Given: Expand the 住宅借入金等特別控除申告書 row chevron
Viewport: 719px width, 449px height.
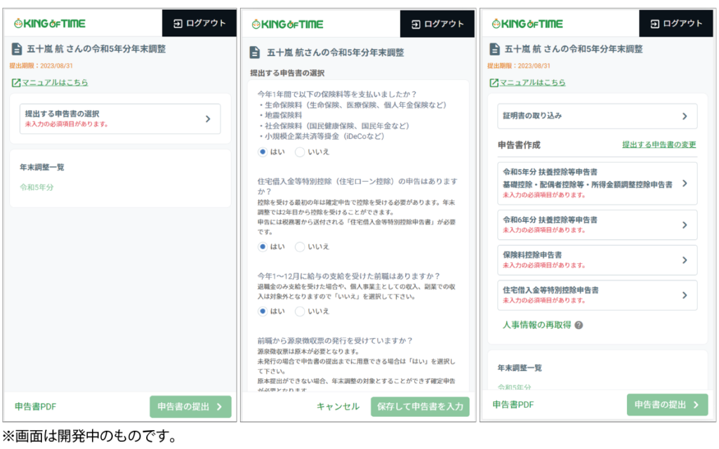Looking at the screenshot, I should point(685,295).
